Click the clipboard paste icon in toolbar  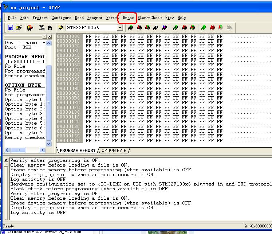pyautogui.click(x=42, y=28)
